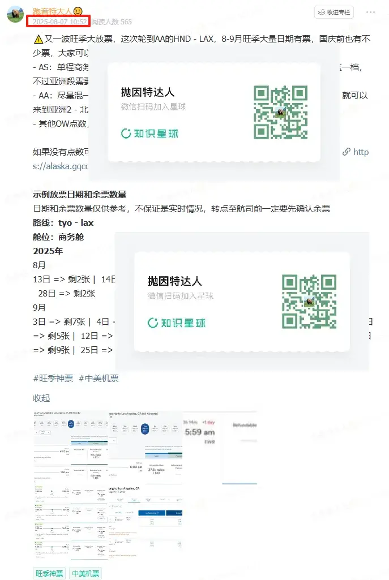Open the #旺季神票 hashtag
389x580 pixels.
point(53,378)
